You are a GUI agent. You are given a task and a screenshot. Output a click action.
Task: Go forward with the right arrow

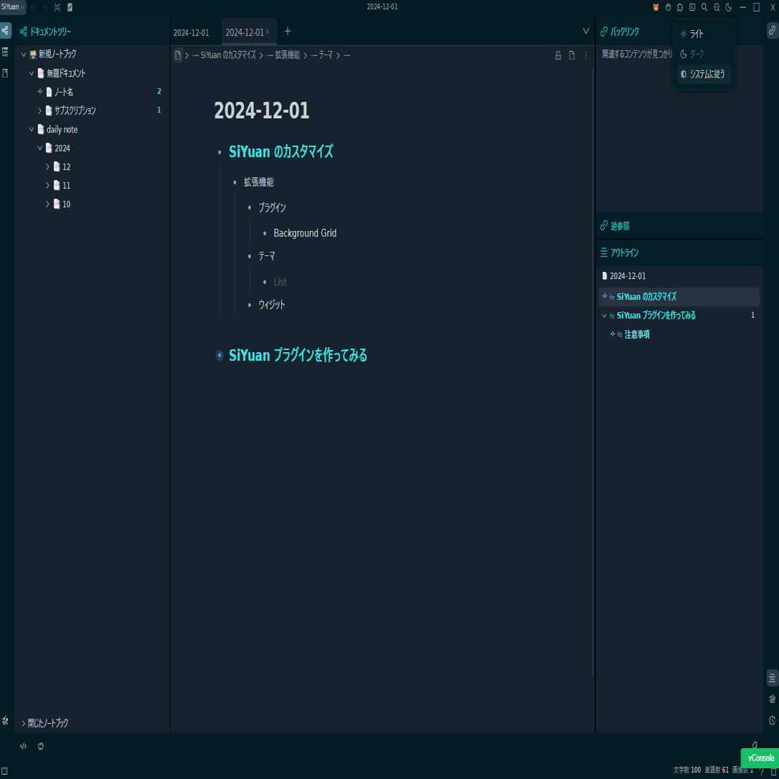pos(45,7)
